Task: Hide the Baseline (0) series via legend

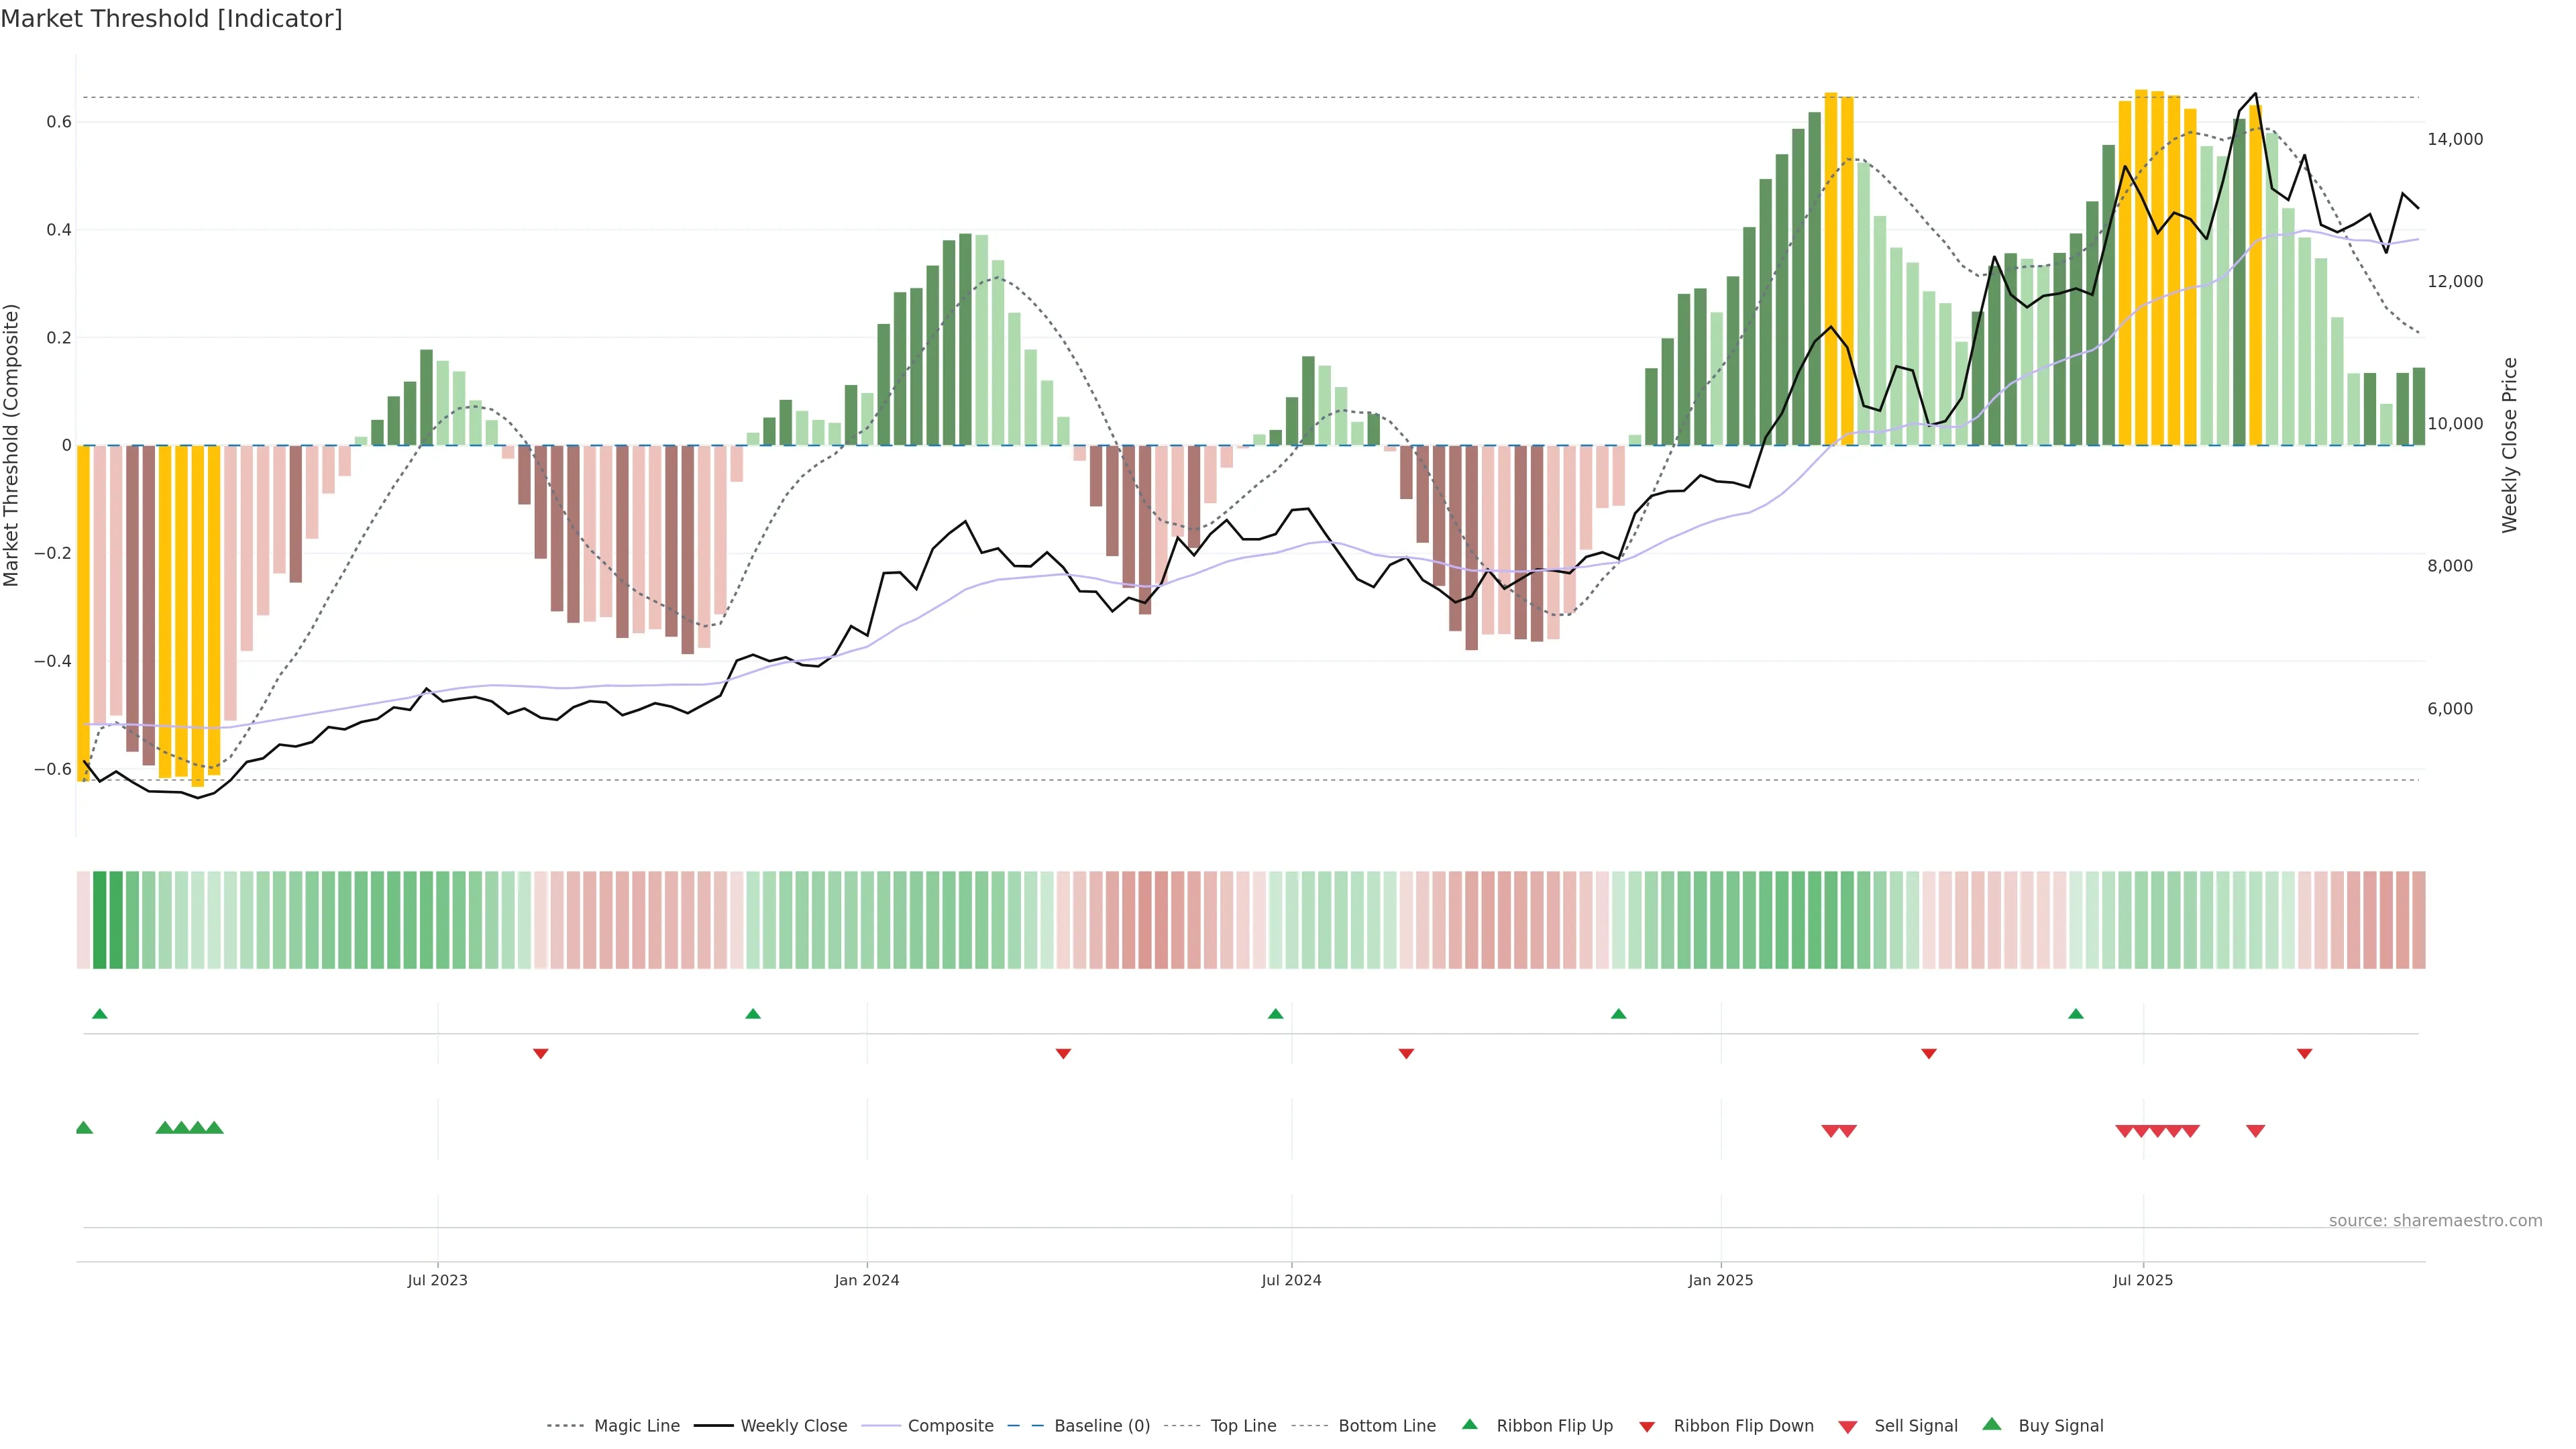Action: (1101, 1426)
